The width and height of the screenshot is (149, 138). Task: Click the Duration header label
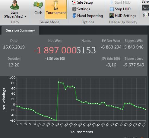[14, 59]
